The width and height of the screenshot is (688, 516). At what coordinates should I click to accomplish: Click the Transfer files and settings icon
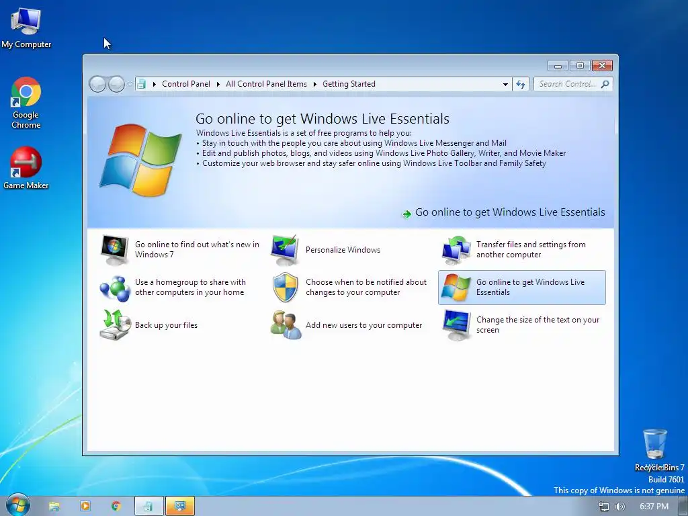(456, 250)
